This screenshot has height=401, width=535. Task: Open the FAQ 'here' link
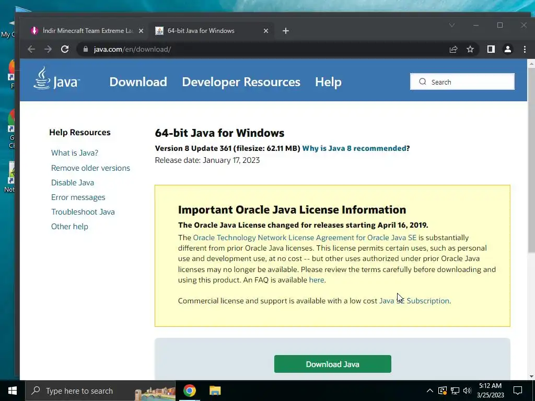(x=316, y=280)
